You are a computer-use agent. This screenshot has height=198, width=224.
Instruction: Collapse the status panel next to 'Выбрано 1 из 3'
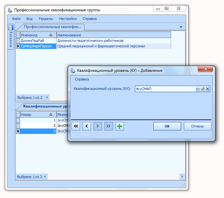(x=45, y=177)
